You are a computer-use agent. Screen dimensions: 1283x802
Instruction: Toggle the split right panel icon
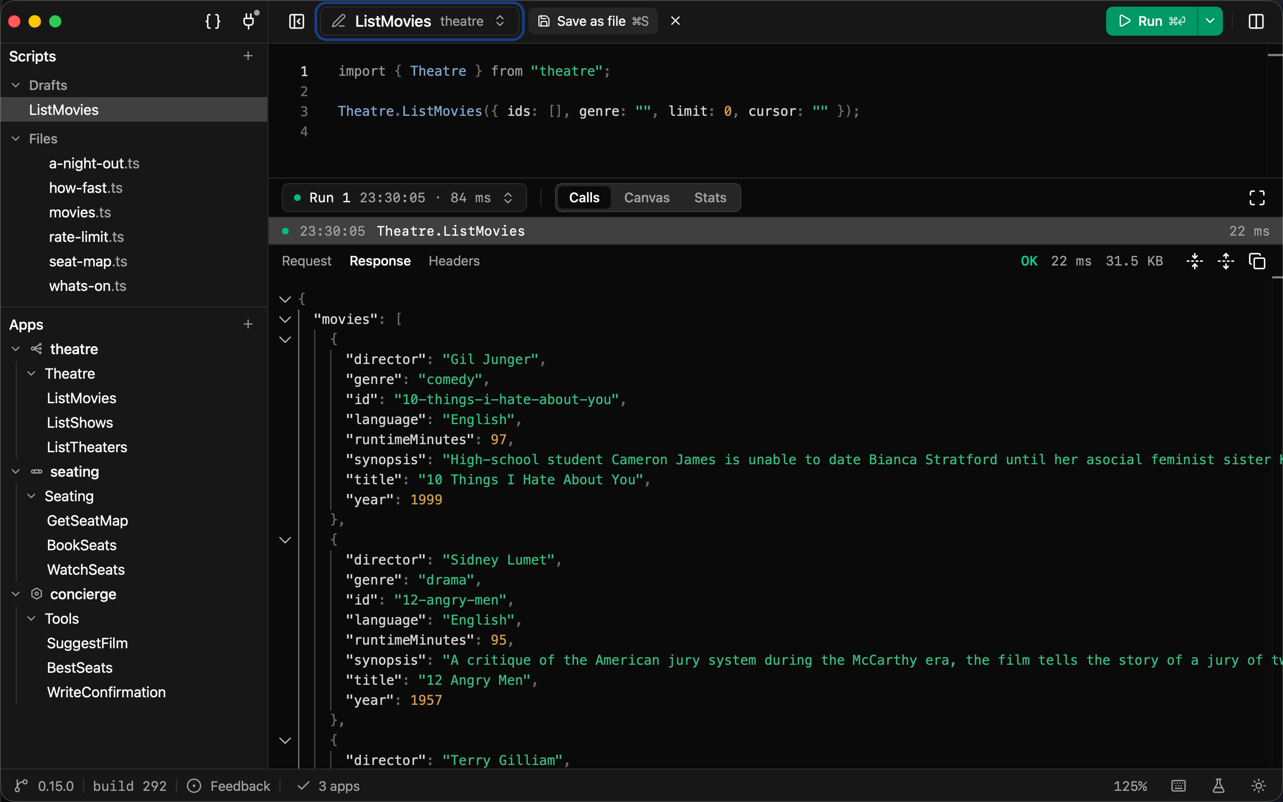(x=1256, y=21)
